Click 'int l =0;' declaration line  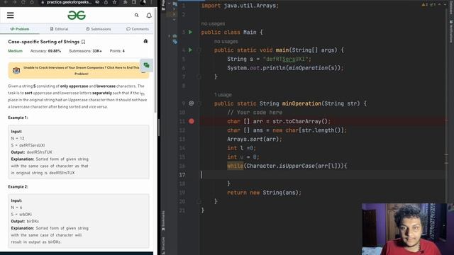pos(241,148)
